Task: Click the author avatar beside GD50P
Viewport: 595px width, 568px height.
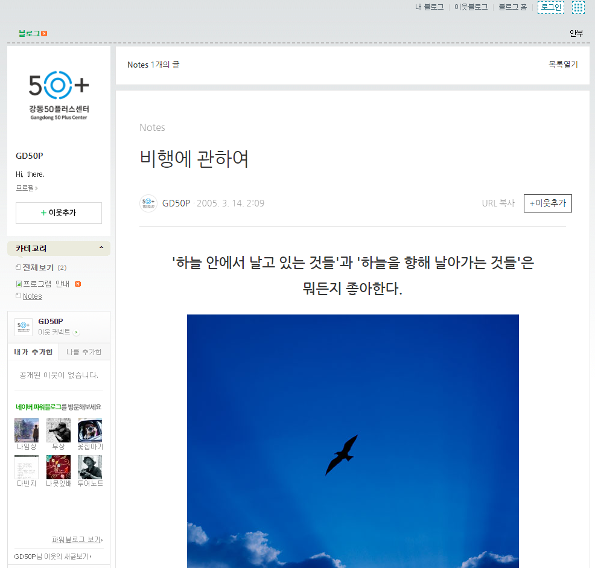Action: [148, 203]
